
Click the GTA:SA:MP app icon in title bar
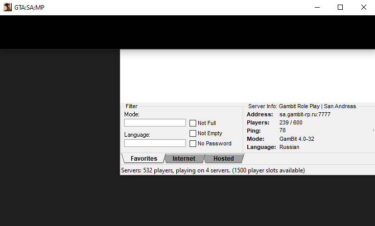8,7
